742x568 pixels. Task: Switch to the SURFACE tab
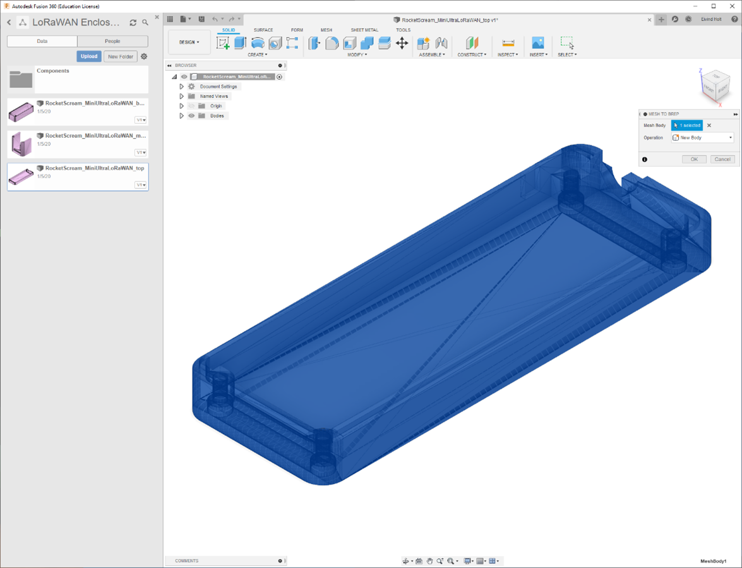[263, 30]
